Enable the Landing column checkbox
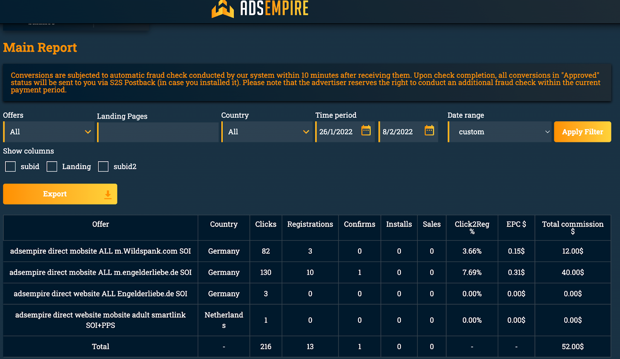 [x=52, y=167]
